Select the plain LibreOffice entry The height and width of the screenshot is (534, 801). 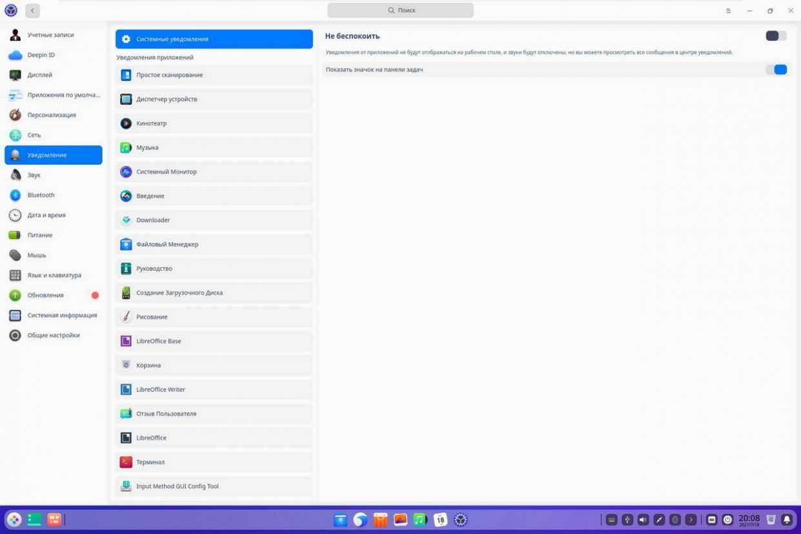point(214,438)
